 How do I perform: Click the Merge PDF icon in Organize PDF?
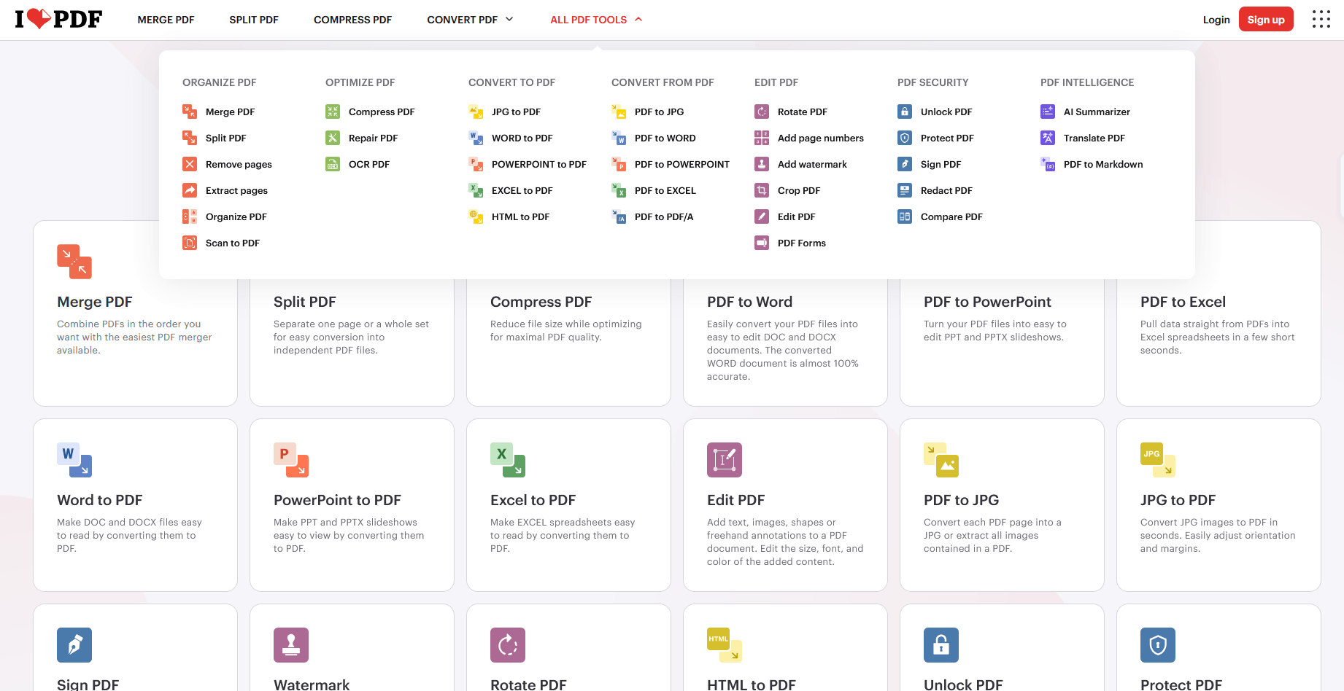(x=190, y=112)
